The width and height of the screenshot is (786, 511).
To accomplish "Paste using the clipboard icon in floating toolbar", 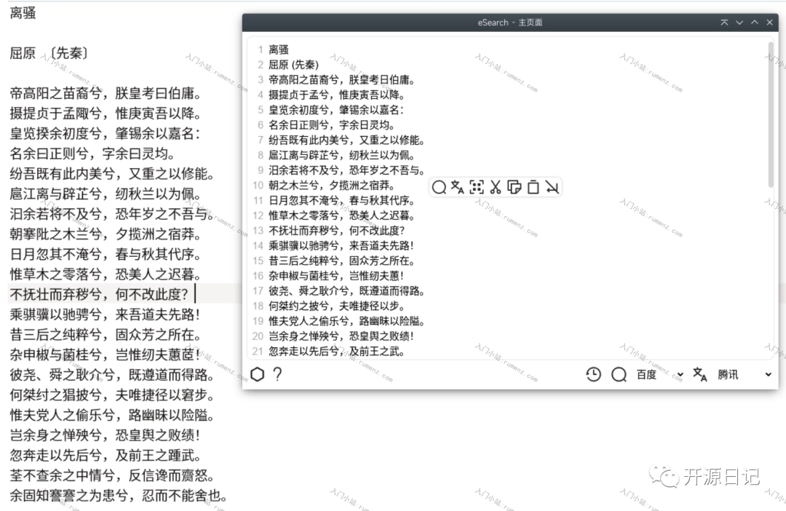I will tap(533, 187).
